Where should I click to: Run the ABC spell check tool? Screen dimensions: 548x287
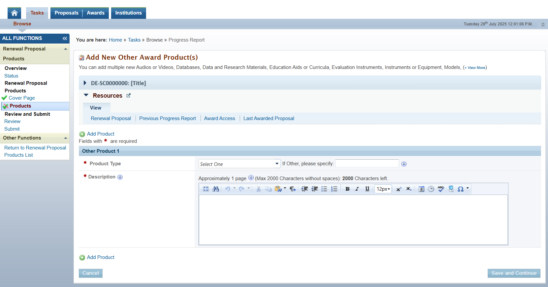441,189
